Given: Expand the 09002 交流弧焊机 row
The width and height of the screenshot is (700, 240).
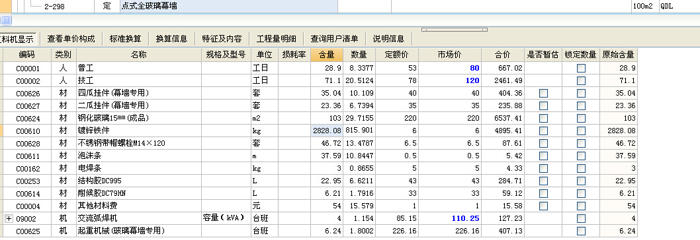Looking at the screenshot, I should click(8, 219).
